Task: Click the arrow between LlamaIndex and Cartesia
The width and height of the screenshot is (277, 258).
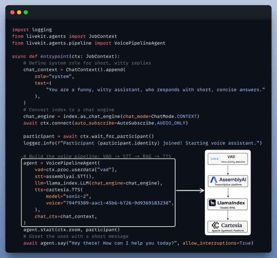Action: point(228,216)
